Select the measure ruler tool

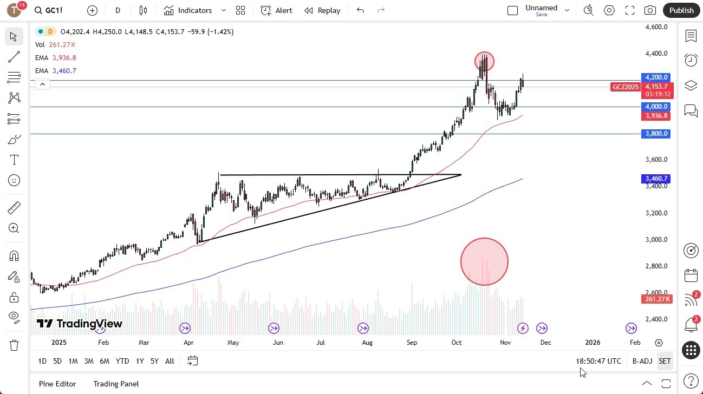pyautogui.click(x=14, y=207)
